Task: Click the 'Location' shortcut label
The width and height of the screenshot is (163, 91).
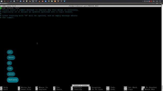Action: click(x=96, y=87)
